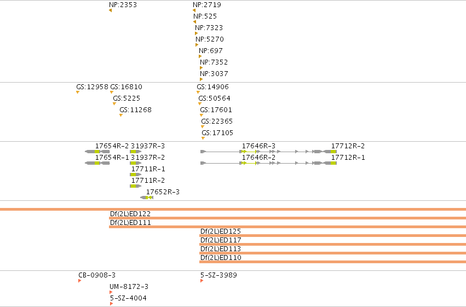Click the 17646R-3 label text

[x=258, y=146]
